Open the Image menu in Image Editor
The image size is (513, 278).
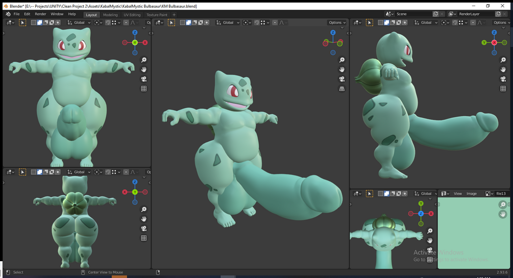click(x=472, y=194)
